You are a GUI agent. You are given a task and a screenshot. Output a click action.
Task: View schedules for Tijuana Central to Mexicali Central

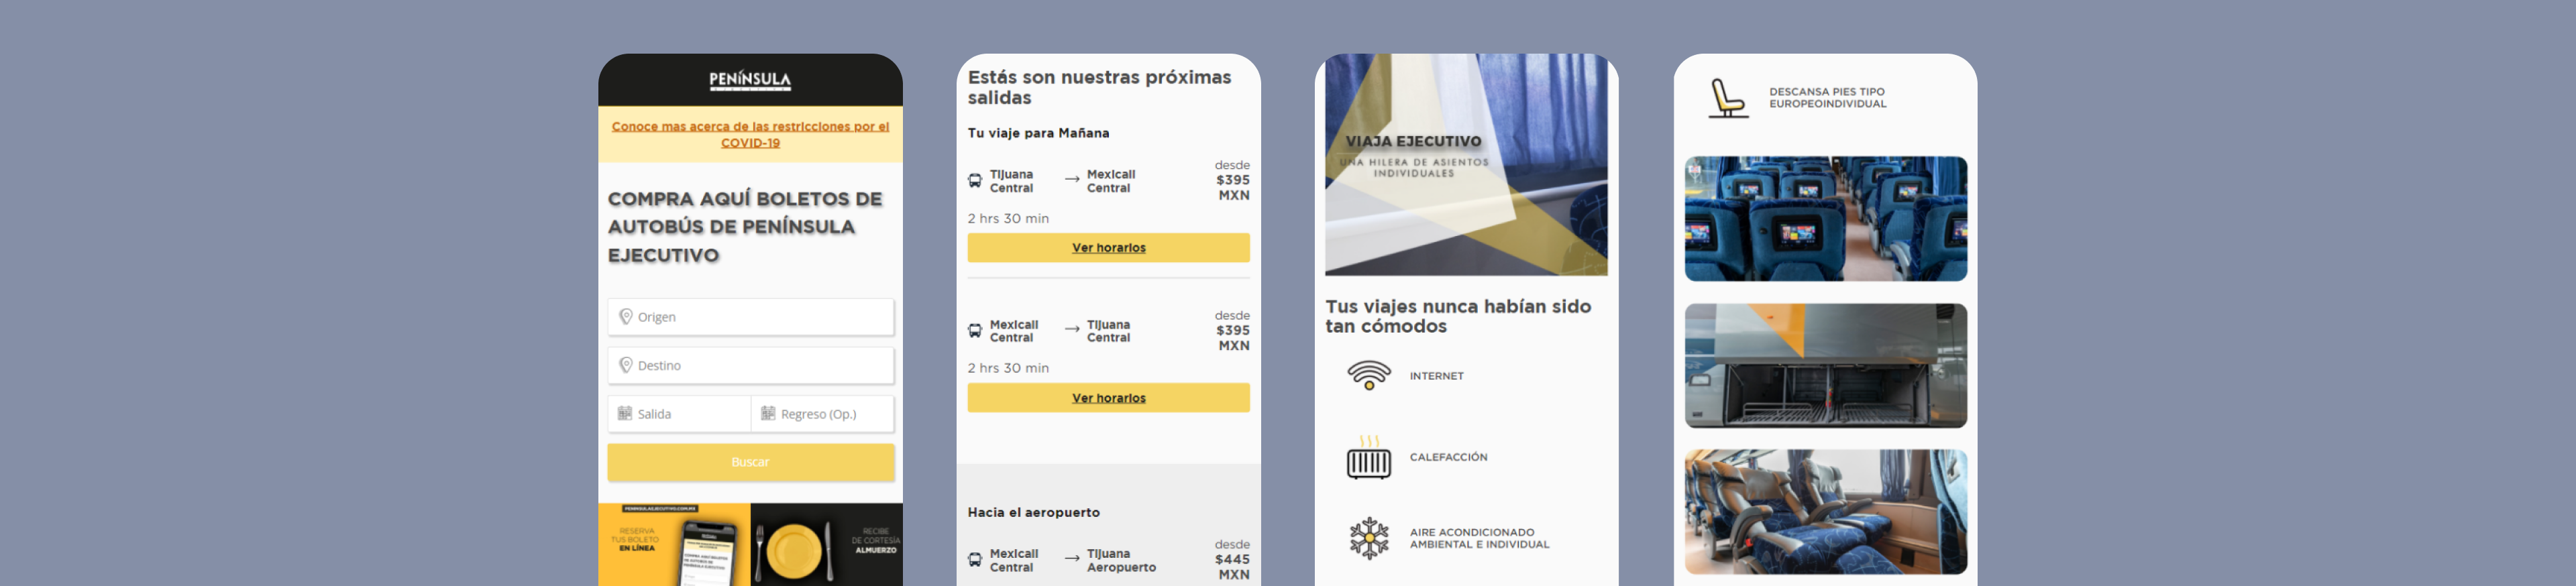(x=1108, y=248)
